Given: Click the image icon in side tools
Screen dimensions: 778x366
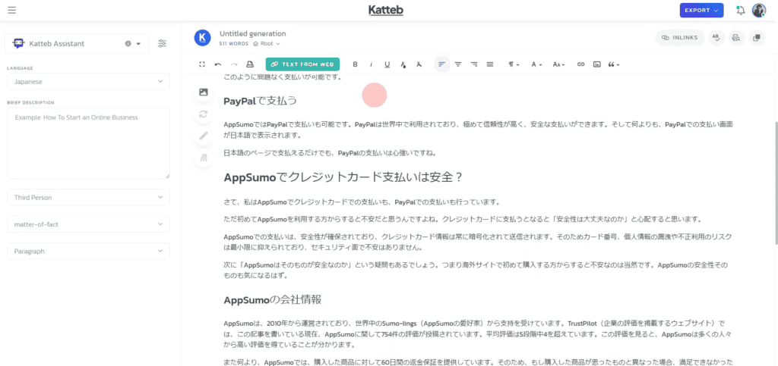Looking at the screenshot, I should tap(203, 92).
